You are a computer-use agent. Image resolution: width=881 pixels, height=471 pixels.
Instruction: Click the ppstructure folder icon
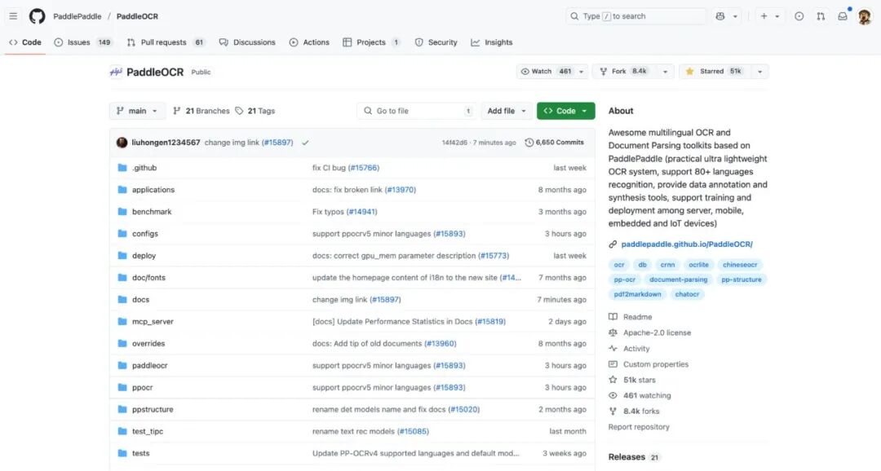pos(122,409)
